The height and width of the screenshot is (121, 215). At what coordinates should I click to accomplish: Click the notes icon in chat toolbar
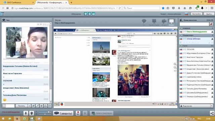point(50,106)
